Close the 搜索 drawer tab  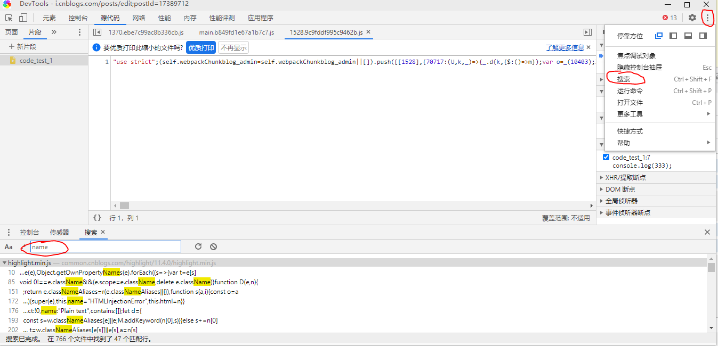tap(103, 232)
